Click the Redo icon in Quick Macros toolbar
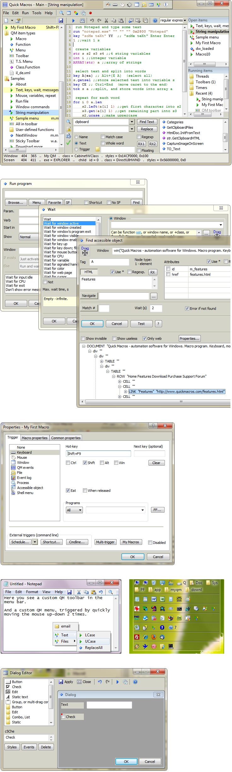Image resolution: width=232 pixels, height=772 pixels. coord(99,21)
